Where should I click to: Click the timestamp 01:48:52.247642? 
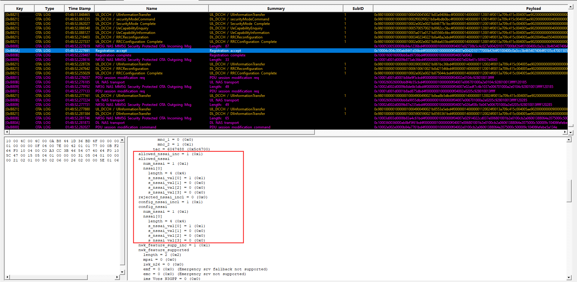pos(77,69)
